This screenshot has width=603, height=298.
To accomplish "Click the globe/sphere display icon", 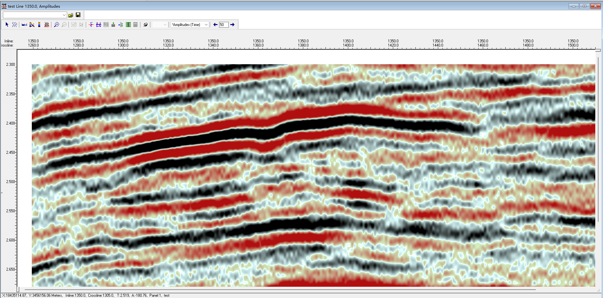I will [x=146, y=24].
